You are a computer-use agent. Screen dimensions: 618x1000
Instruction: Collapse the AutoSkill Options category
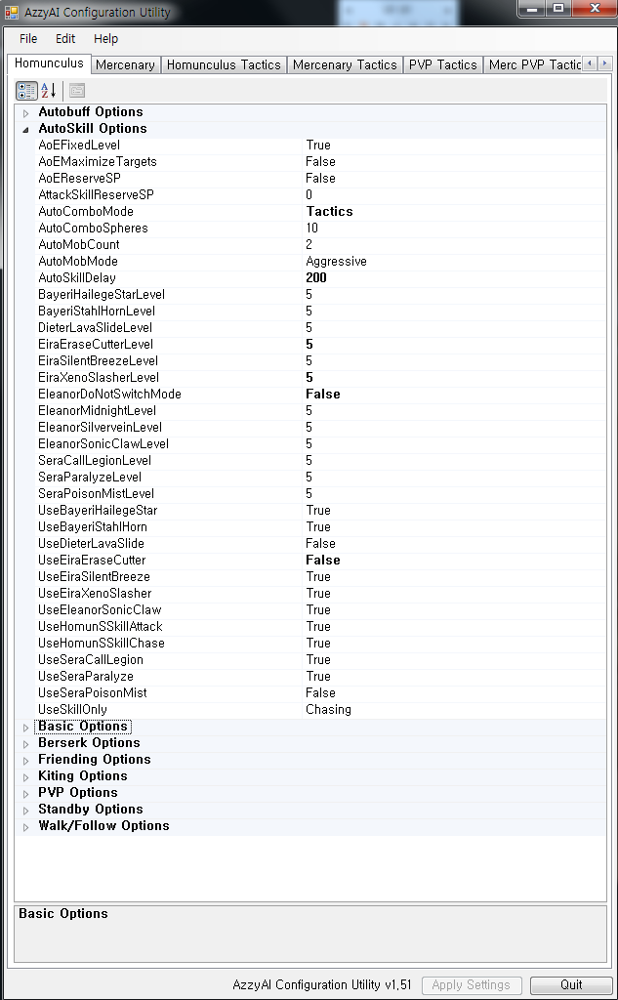[x=26, y=129]
